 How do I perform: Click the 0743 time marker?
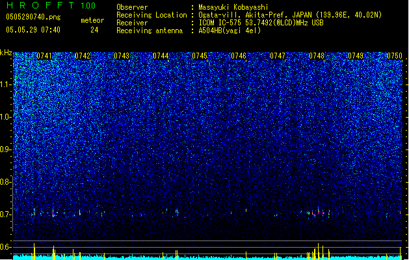point(122,56)
